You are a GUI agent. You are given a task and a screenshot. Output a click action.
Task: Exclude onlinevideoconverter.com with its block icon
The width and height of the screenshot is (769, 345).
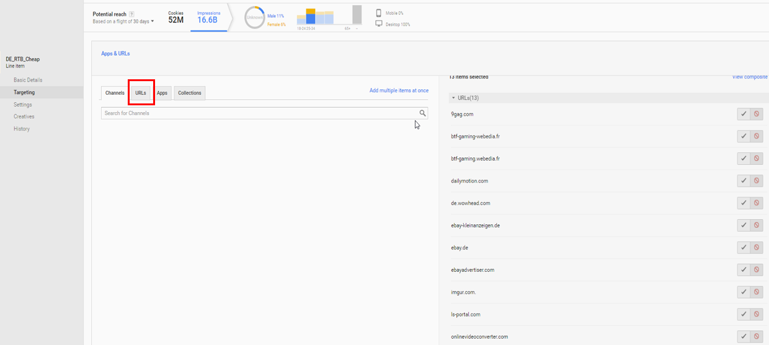pos(757,337)
